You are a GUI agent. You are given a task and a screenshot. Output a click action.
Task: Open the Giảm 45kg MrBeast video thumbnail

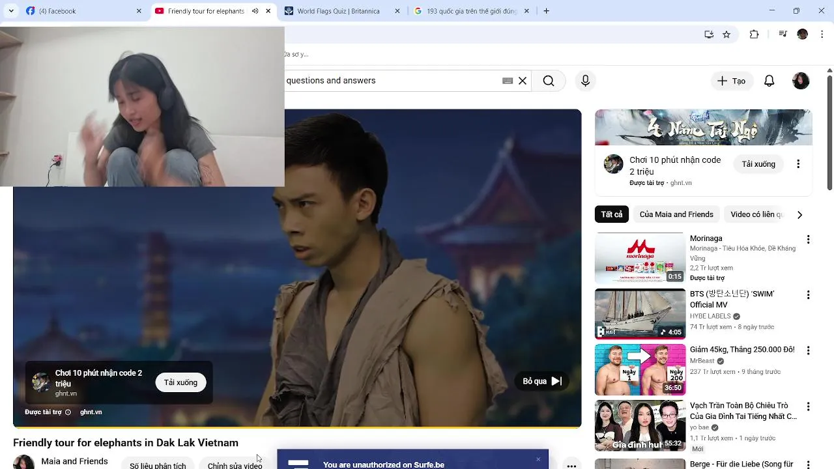point(640,369)
